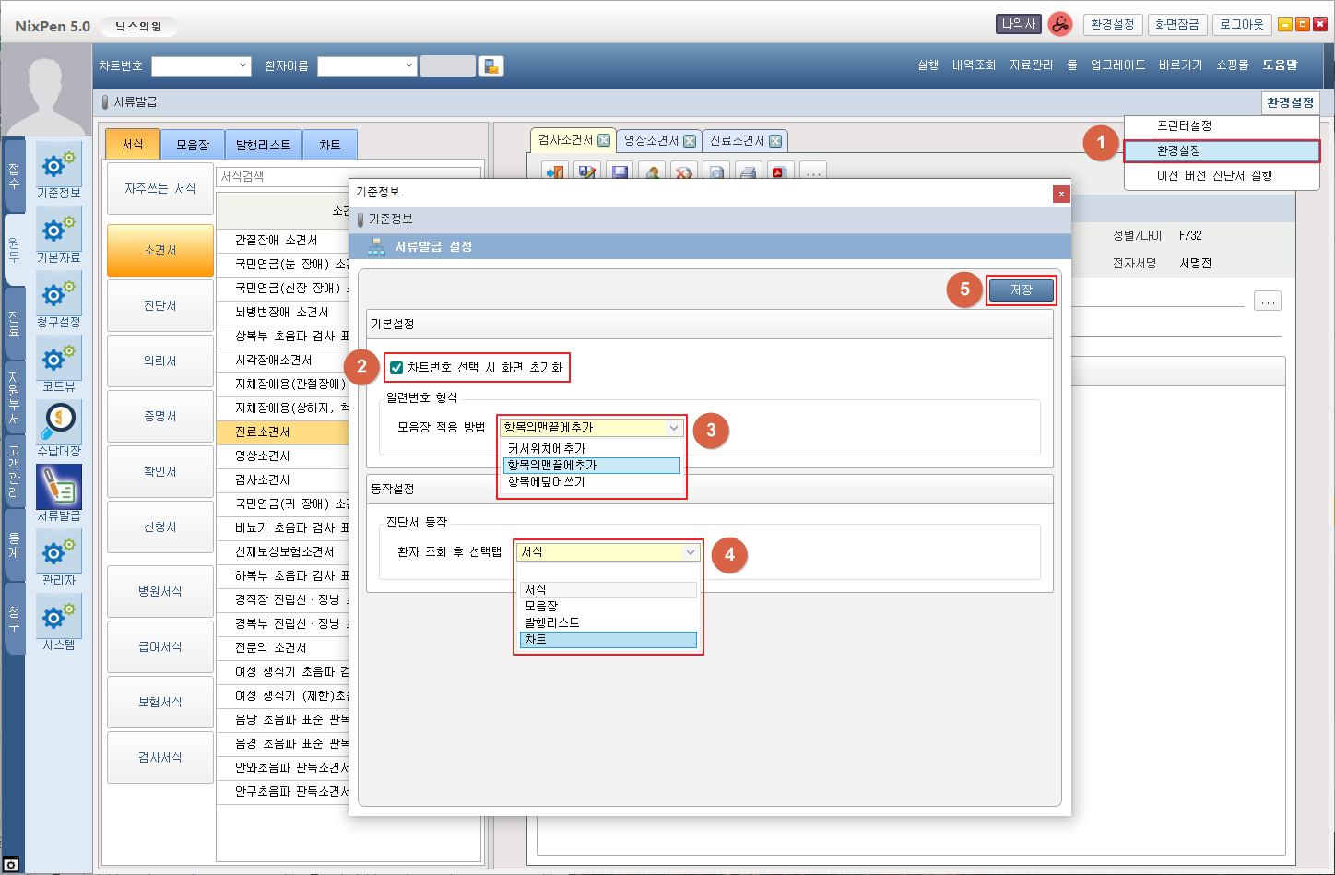Open the 수납대장 sidebar icon
Image resolution: width=1335 pixels, height=875 pixels.
(x=59, y=422)
